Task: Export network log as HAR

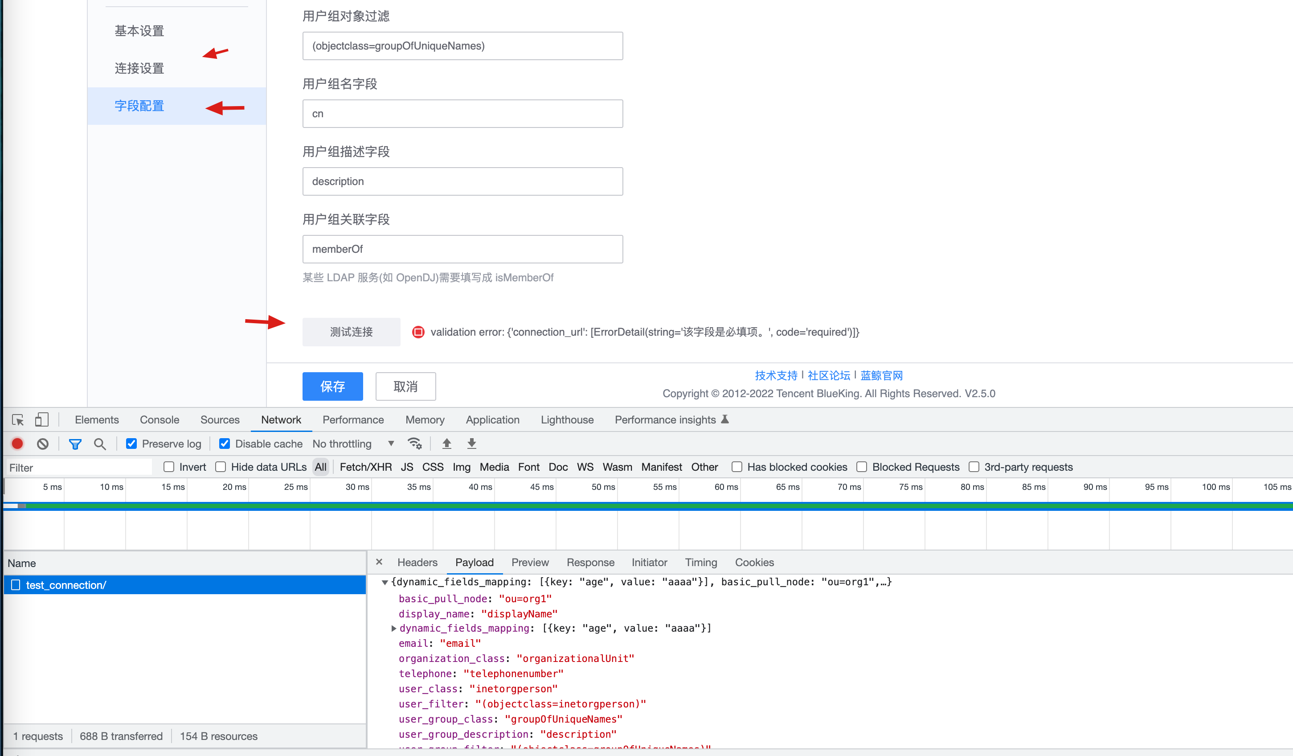Action: point(471,444)
